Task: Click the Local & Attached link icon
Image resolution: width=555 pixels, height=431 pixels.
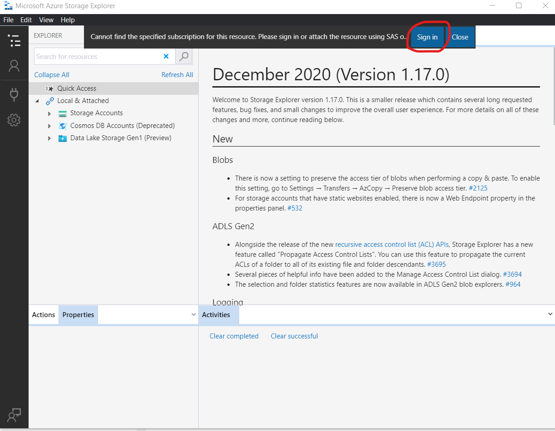Action: click(49, 101)
